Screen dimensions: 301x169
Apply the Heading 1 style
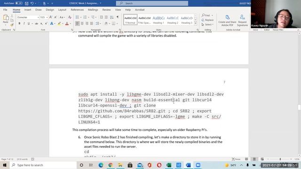[158, 20]
